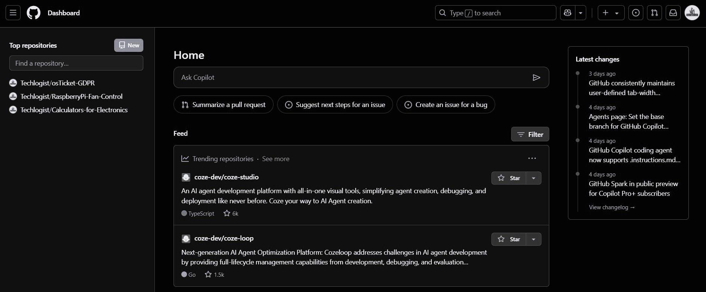The height and width of the screenshot is (292, 706).
Task: Click the 6k stars count
Action: [x=231, y=213]
